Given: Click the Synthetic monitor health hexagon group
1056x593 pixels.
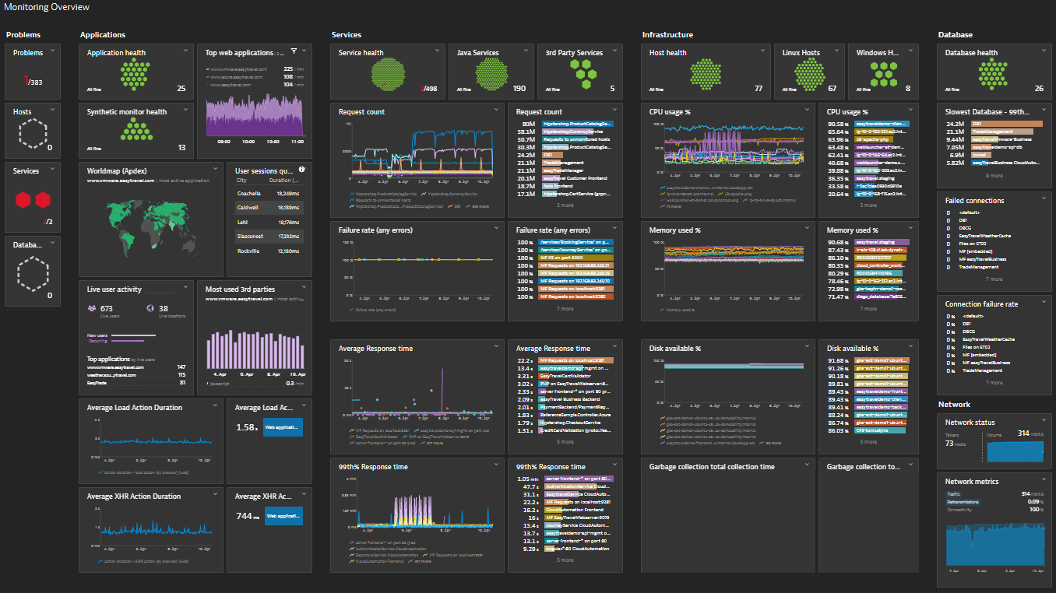Looking at the screenshot, I should pyautogui.click(x=136, y=131).
